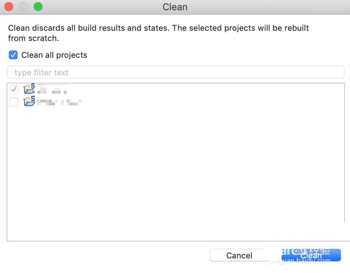350x273 pixels.
Task: Select the second project's blurred name
Action: (59, 102)
